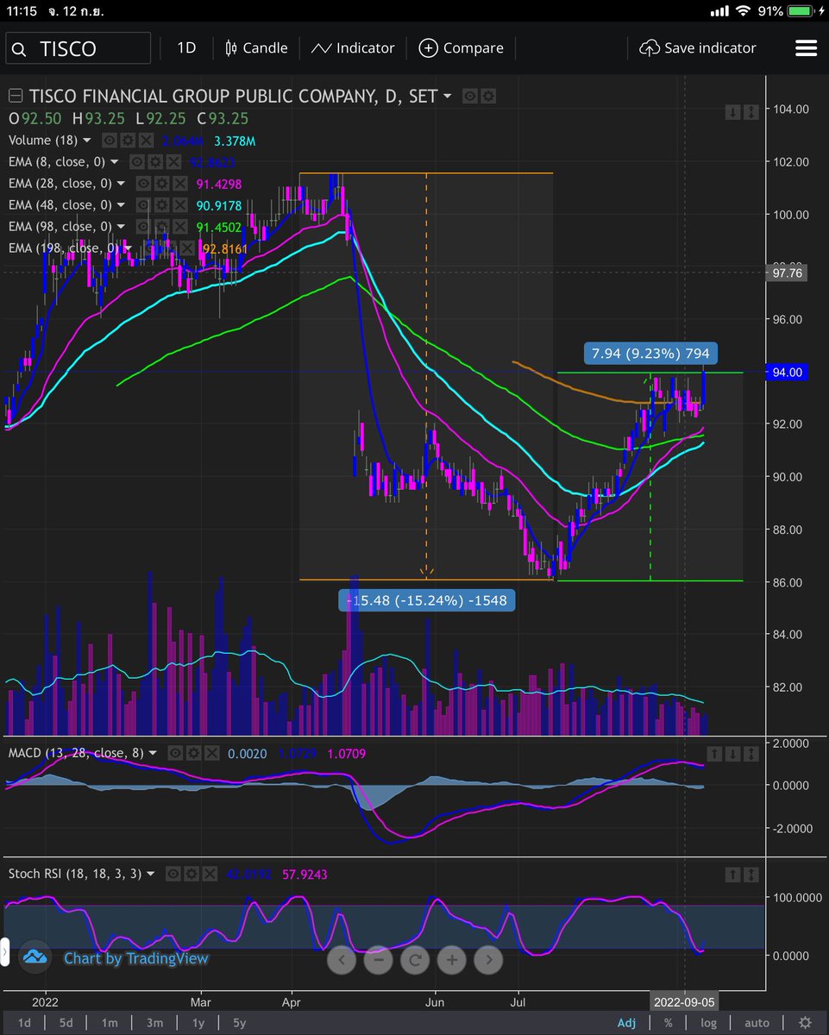Open MACD indicator settings gear

coord(193,753)
